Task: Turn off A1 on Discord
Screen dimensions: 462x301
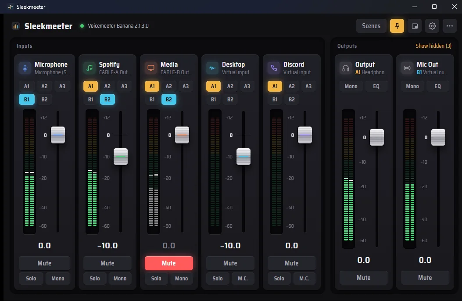Action: tap(275, 86)
